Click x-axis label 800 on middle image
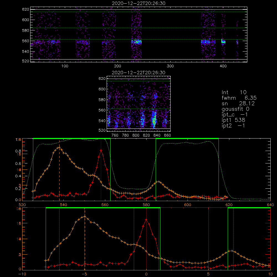The height and width of the screenshot is (277, 277). 136,135
